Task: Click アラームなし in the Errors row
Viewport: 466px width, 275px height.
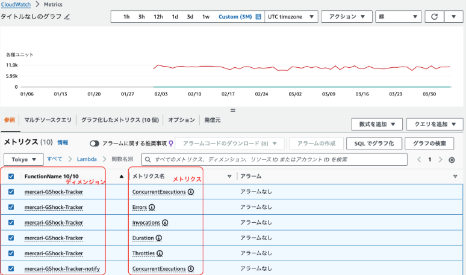Action: tap(256, 207)
